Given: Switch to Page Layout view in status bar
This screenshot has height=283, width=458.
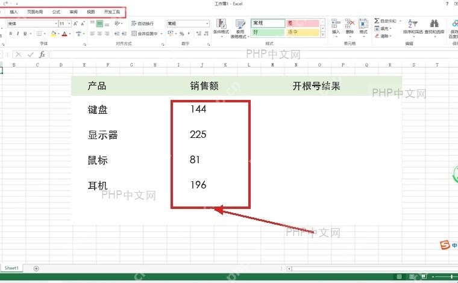Looking at the screenshot, I should (412, 276).
